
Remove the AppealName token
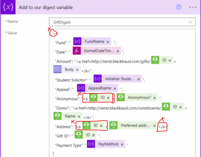point(115,88)
